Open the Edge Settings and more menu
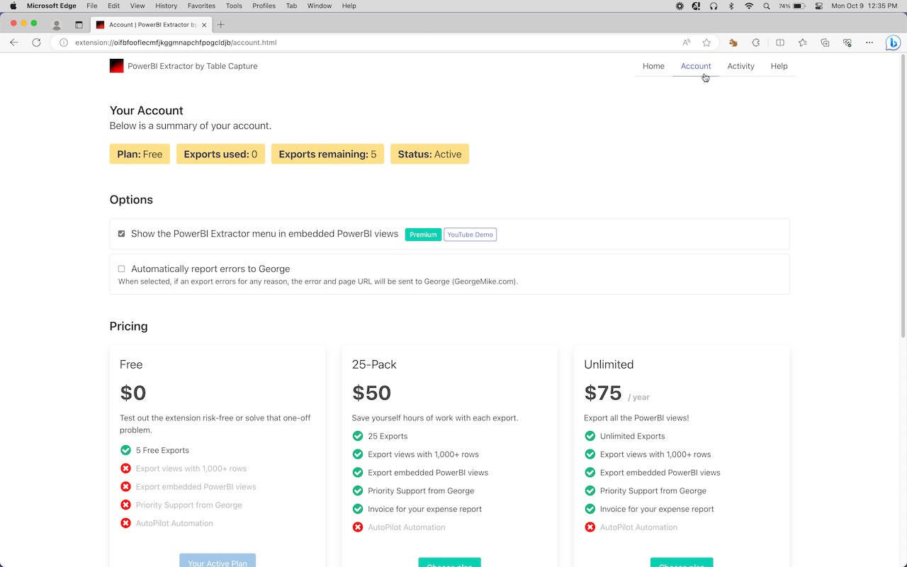This screenshot has height=567, width=907. click(870, 43)
